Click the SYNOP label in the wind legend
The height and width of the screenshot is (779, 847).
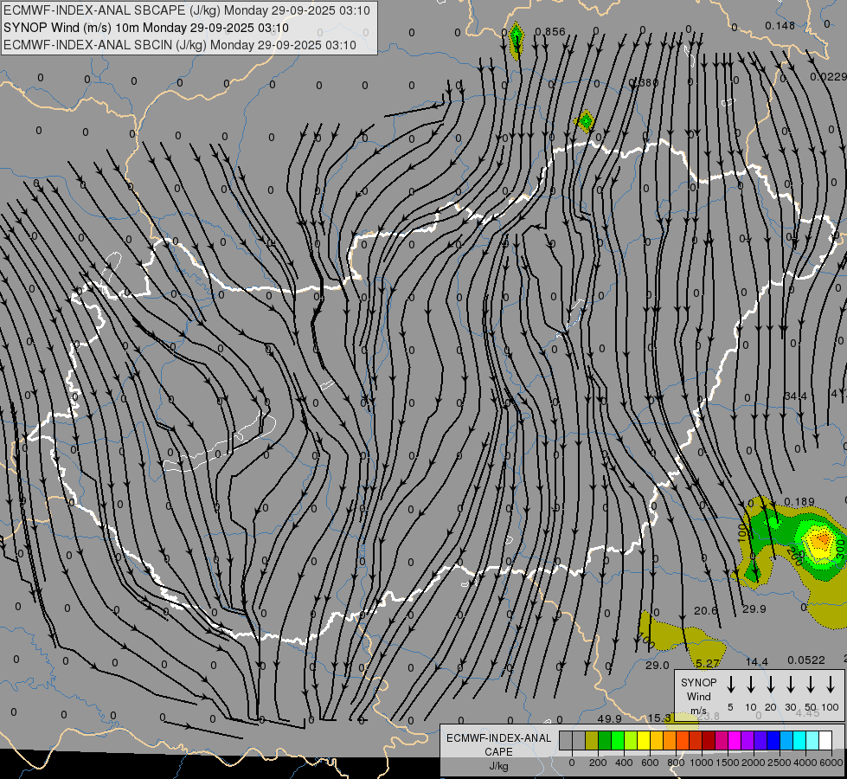(698, 682)
